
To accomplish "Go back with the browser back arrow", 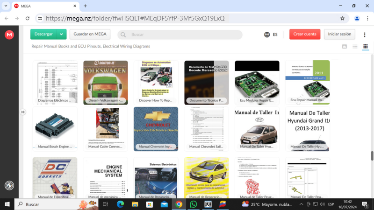I will pyautogui.click(x=7, y=18).
